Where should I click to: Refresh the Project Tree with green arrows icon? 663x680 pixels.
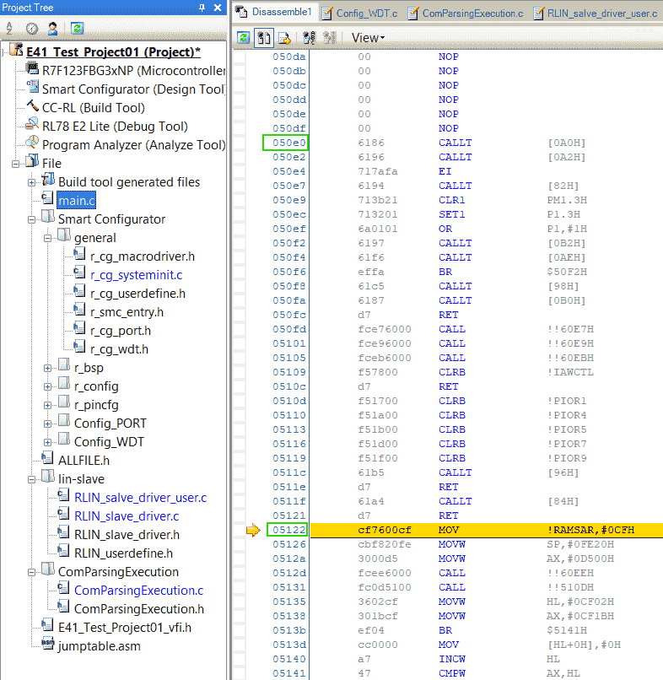(77, 28)
